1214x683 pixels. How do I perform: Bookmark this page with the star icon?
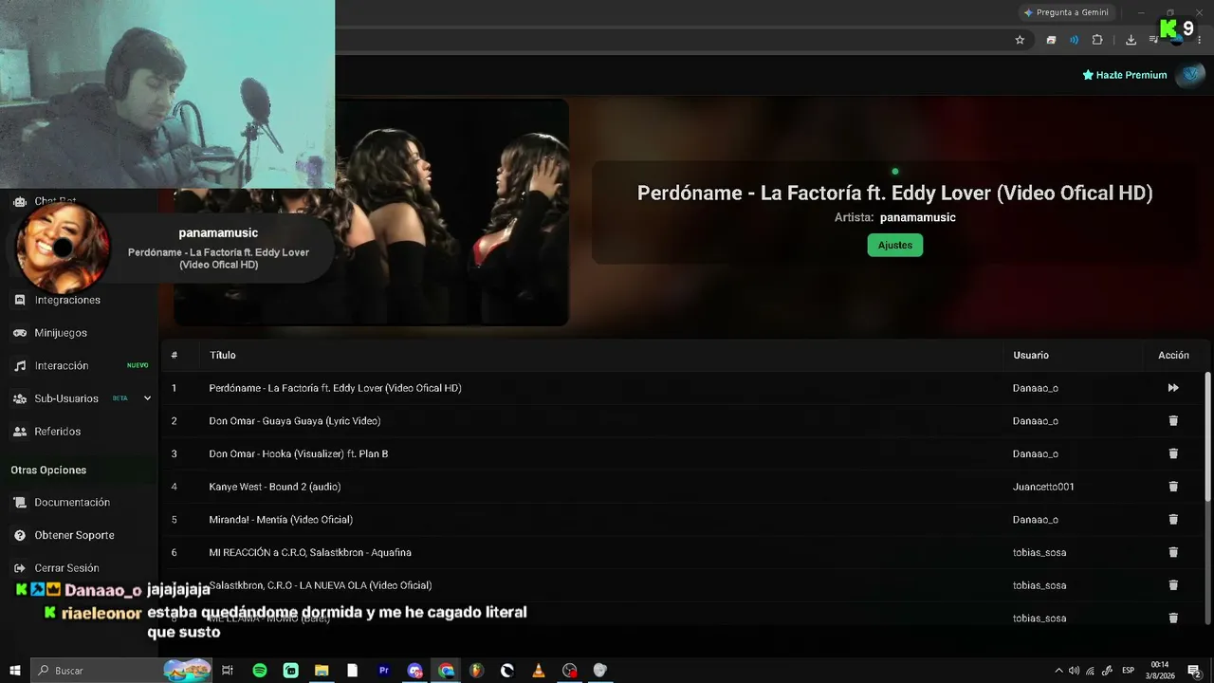tap(1020, 40)
